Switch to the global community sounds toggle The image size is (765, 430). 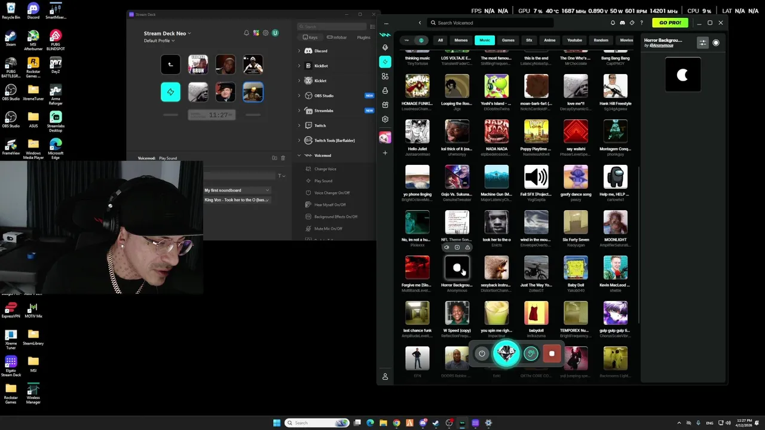[x=421, y=41]
